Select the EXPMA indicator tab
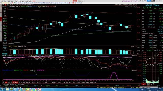The width and height of the screenshot is (163, 91). [x=93, y=82]
